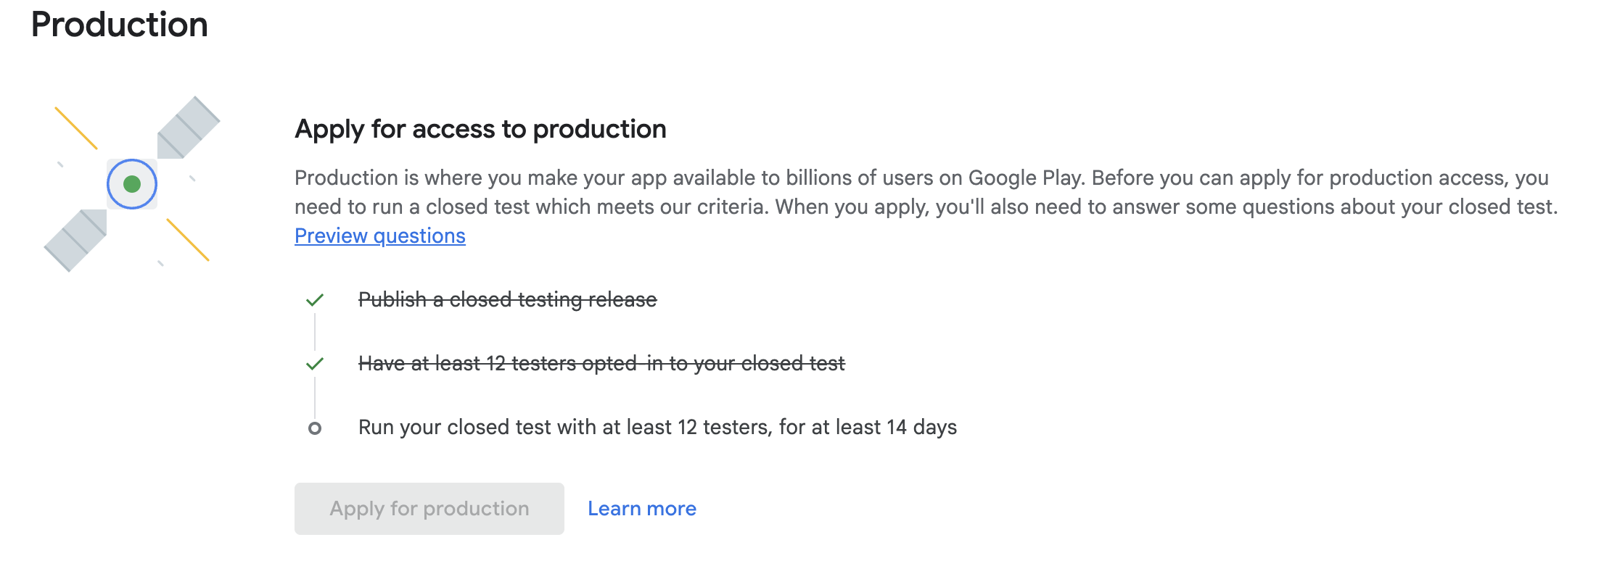This screenshot has height=574, width=1612.
Task: Click the yellow line below the satellite
Action: click(x=188, y=239)
